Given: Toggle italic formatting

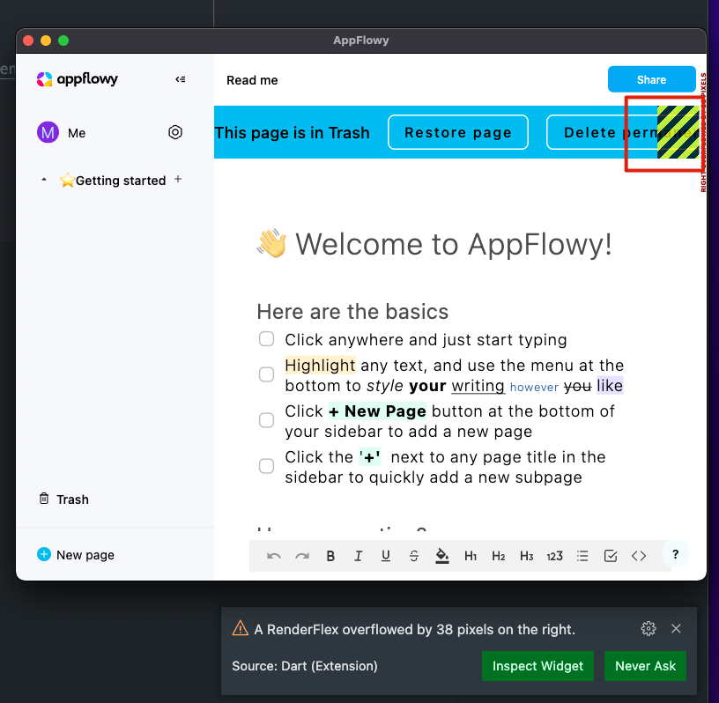Looking at the screenshot, I should coord(358,556).
